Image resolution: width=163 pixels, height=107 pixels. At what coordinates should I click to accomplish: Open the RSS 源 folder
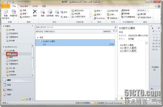click(11, 68)
